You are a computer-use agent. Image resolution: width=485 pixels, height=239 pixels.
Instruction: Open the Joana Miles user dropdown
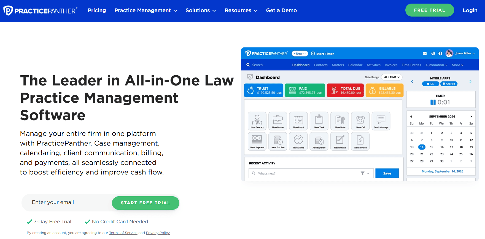(x=465, y=53)
